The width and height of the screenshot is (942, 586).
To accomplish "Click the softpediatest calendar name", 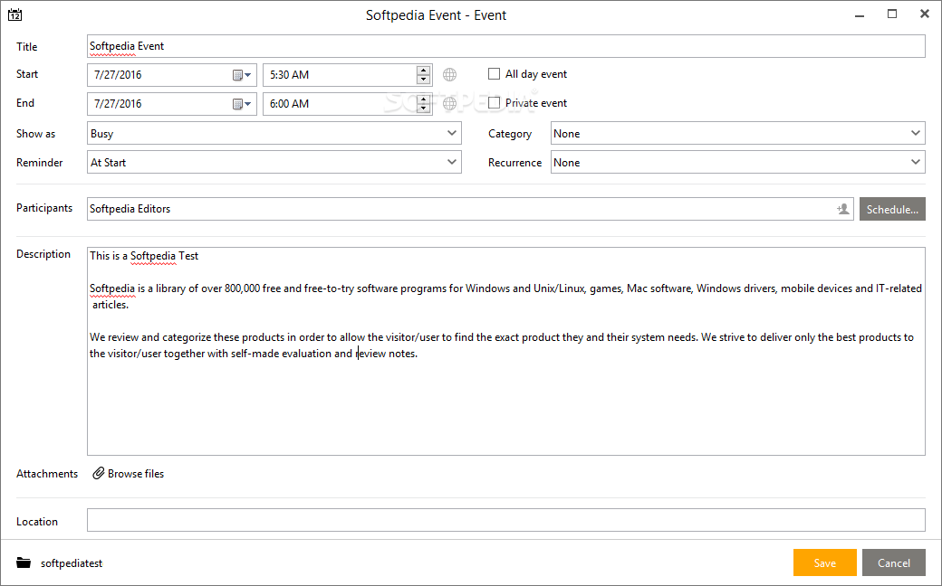I will click(72, 563).
